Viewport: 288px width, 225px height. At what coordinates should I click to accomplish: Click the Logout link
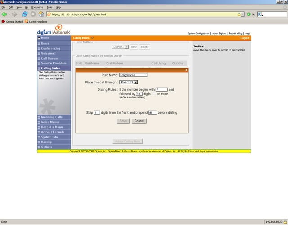(x=245, y=38)
